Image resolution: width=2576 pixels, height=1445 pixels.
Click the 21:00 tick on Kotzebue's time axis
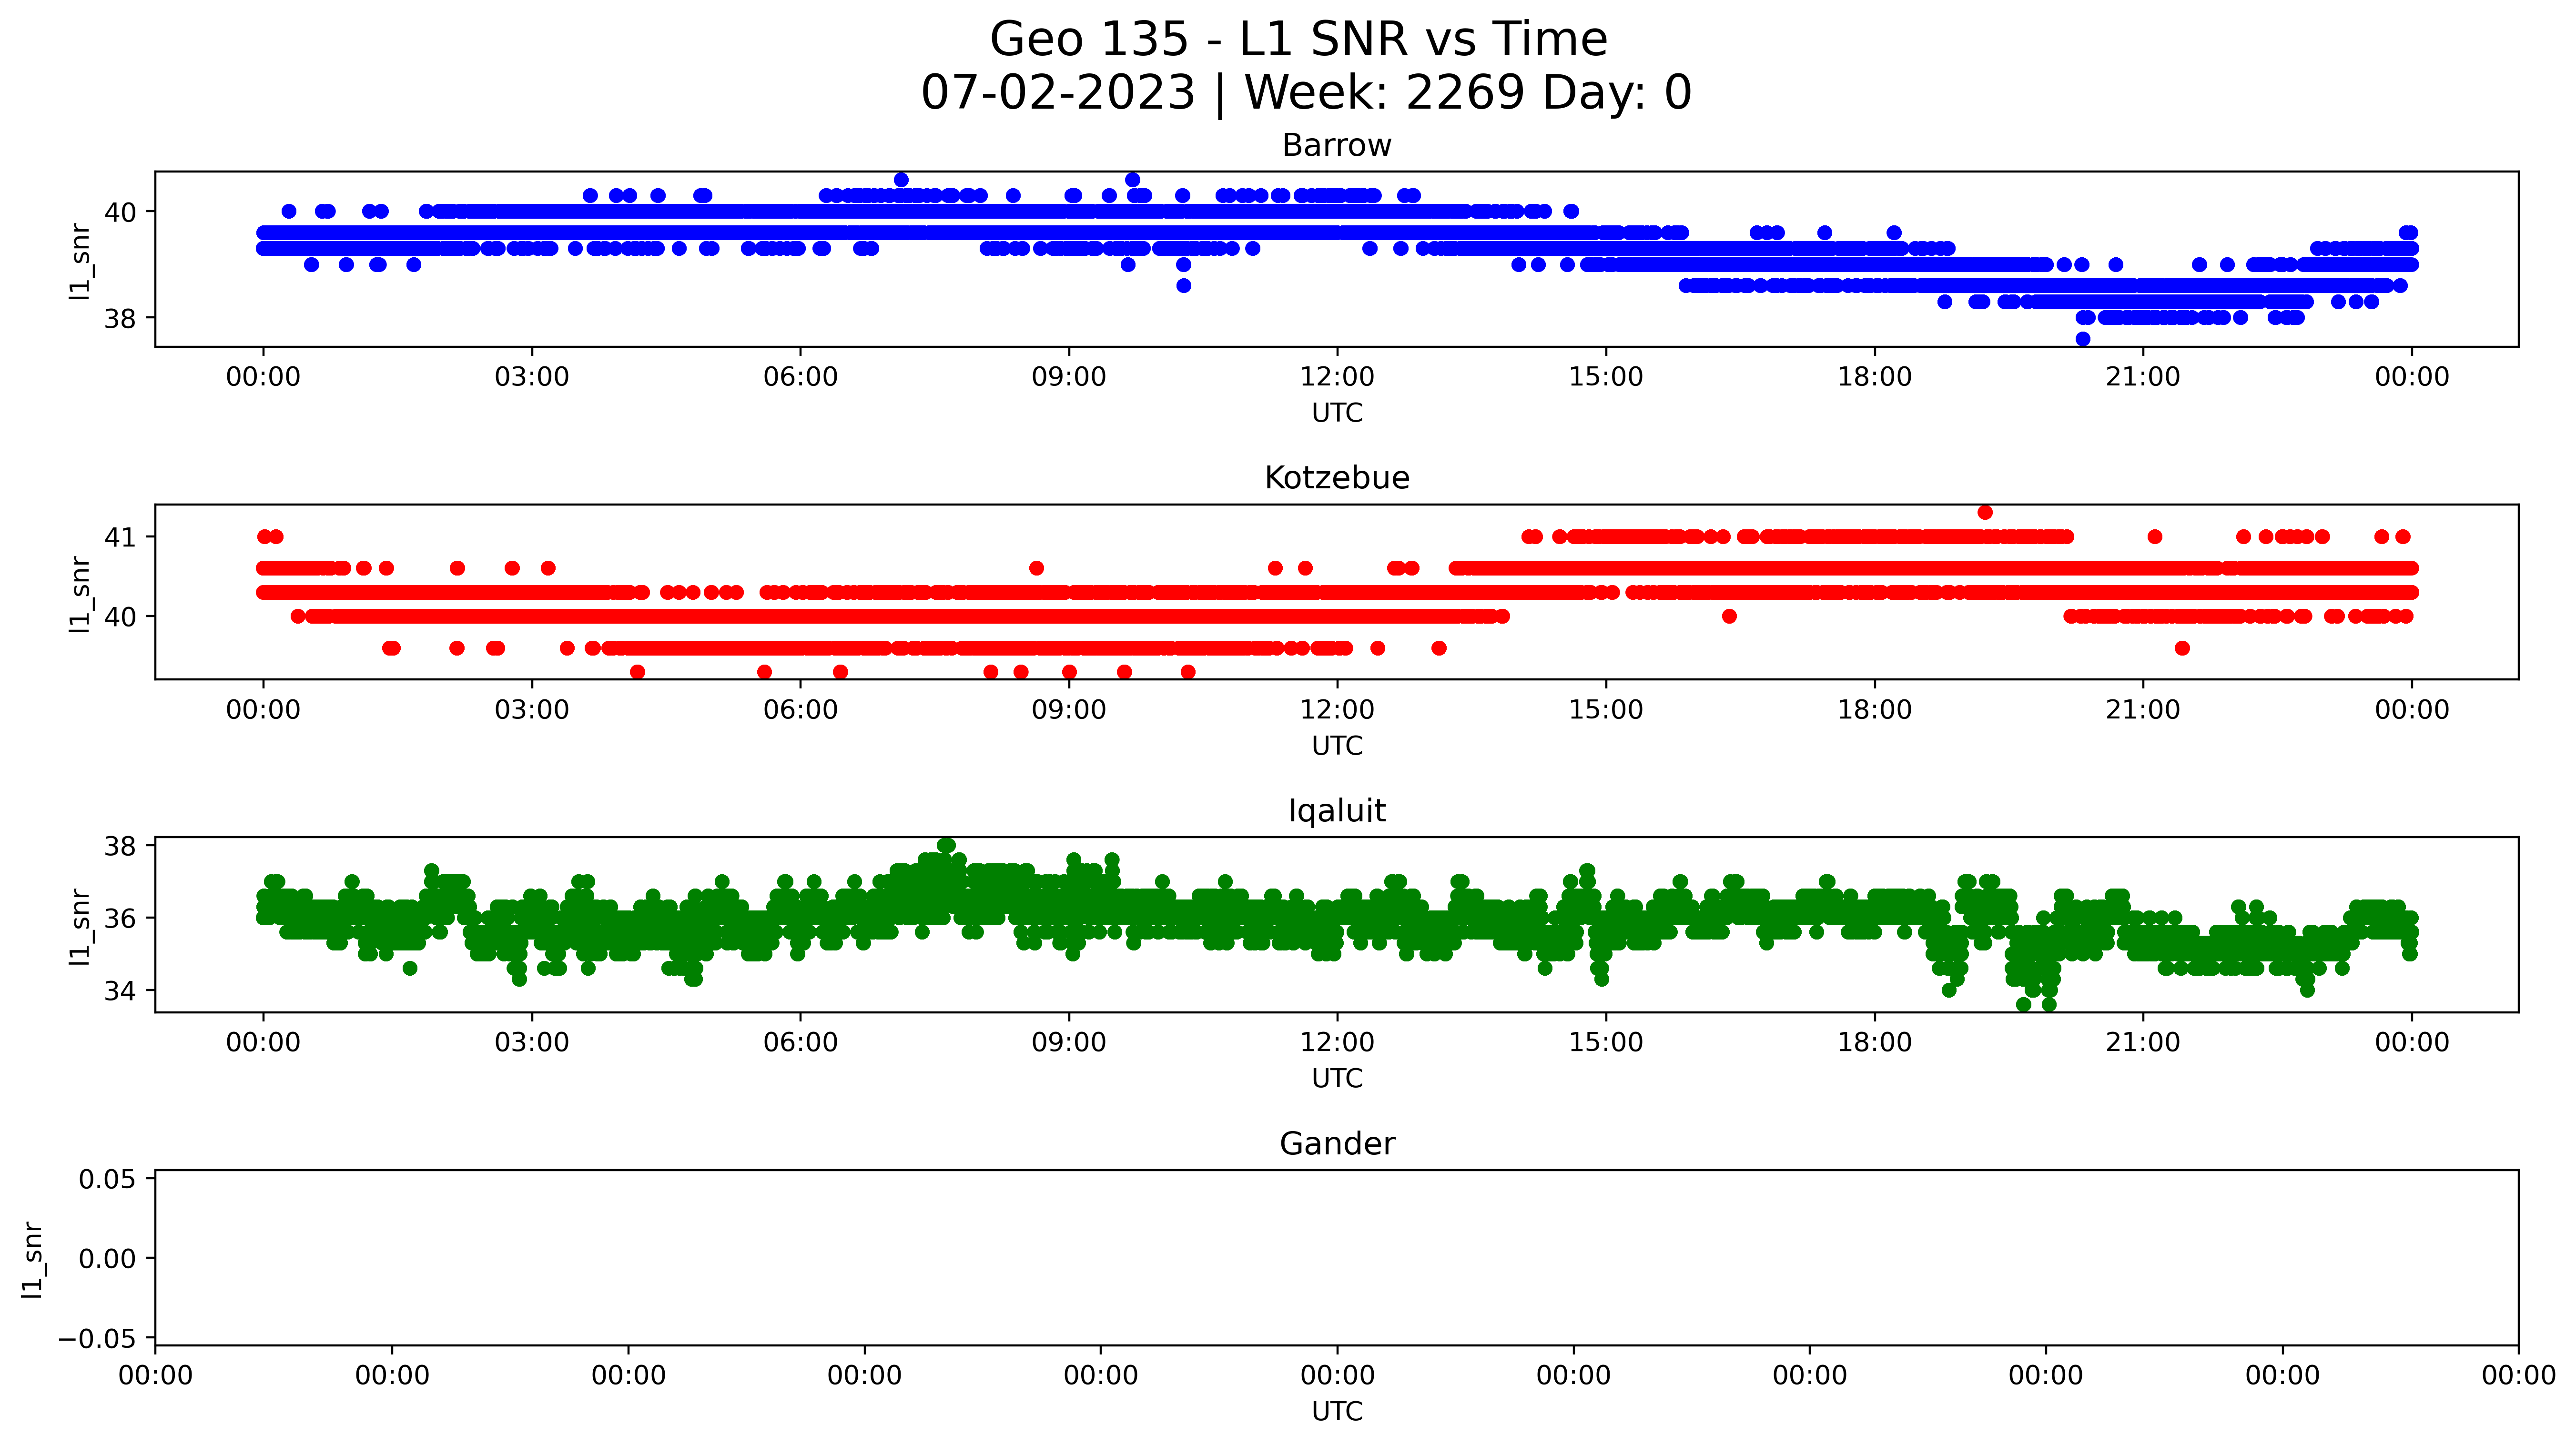[x=2143, y=710]
